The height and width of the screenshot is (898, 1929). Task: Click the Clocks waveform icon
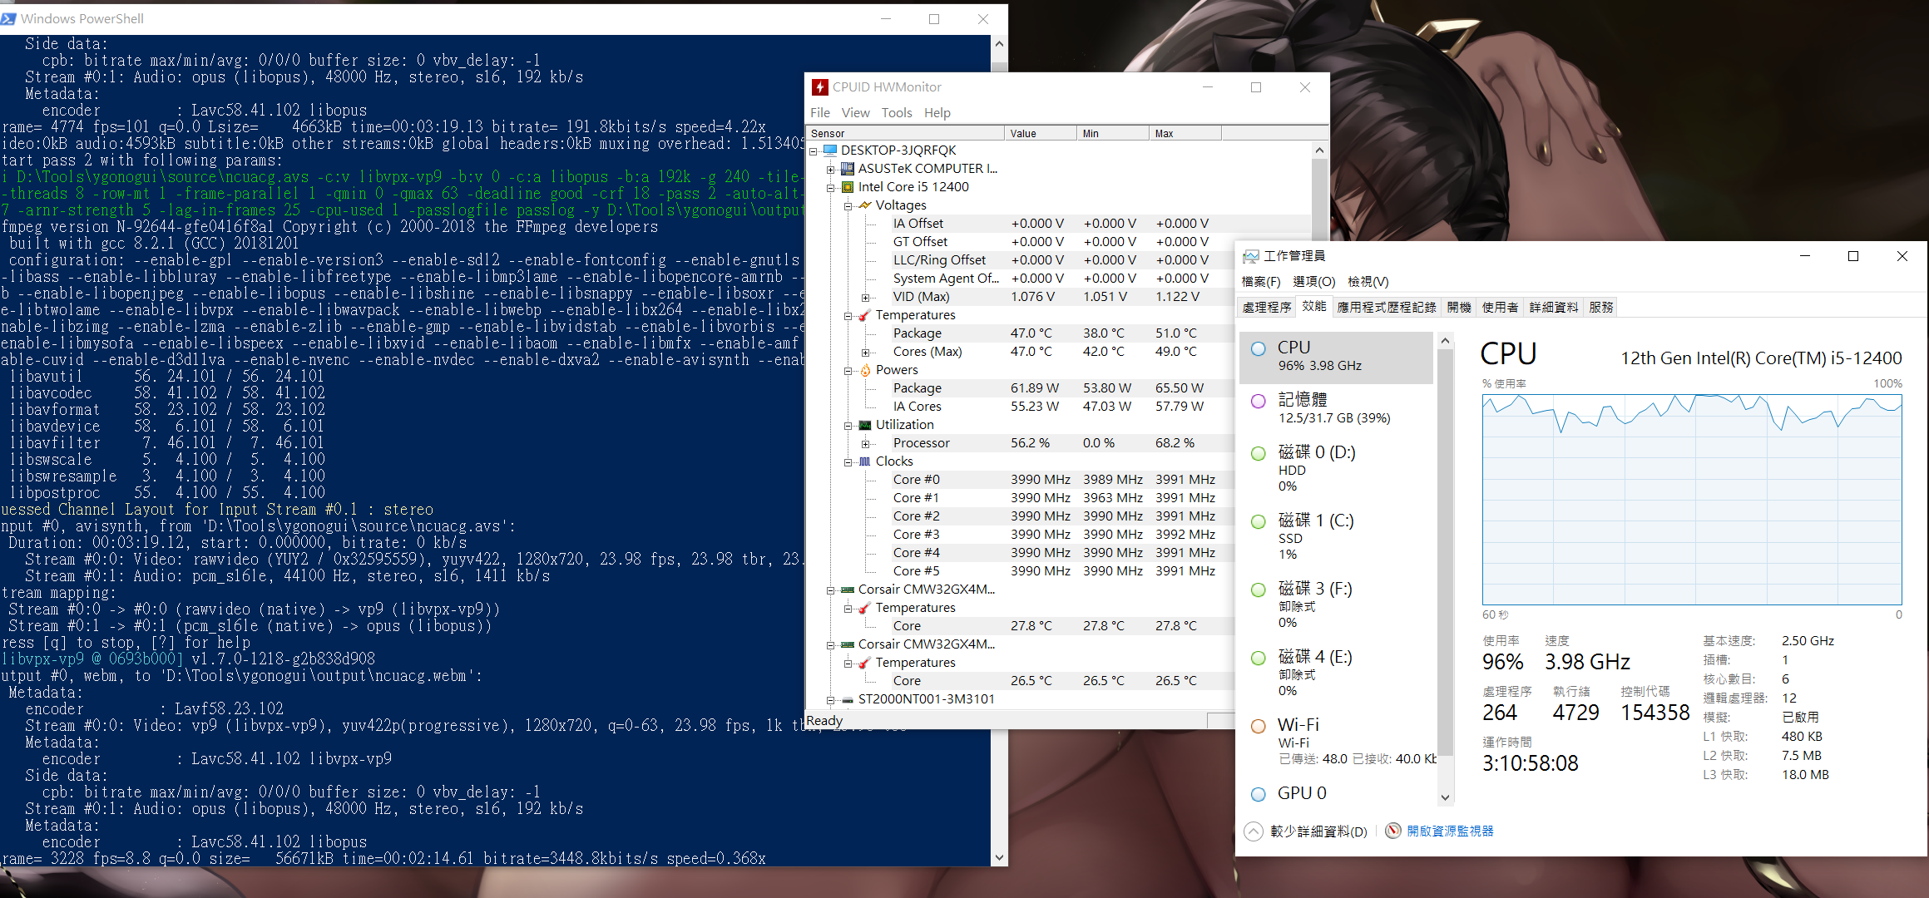click(865, 461)
